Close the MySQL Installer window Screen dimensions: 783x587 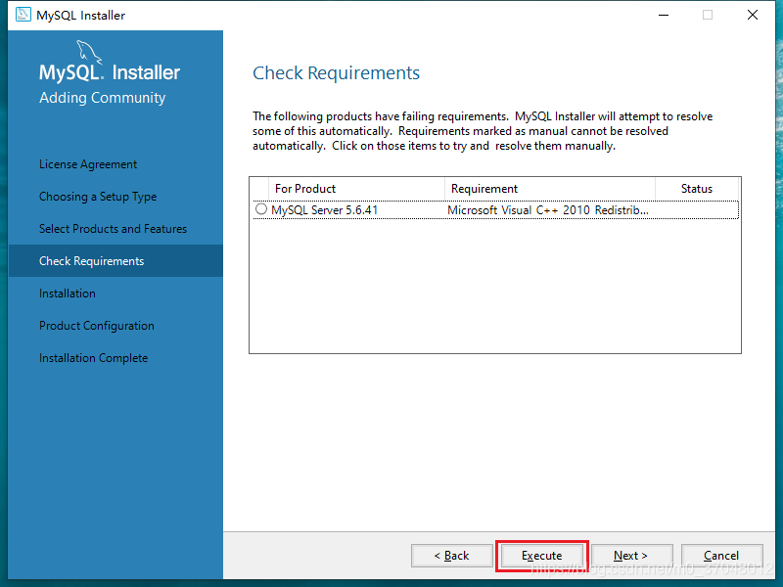coord(753,15)
